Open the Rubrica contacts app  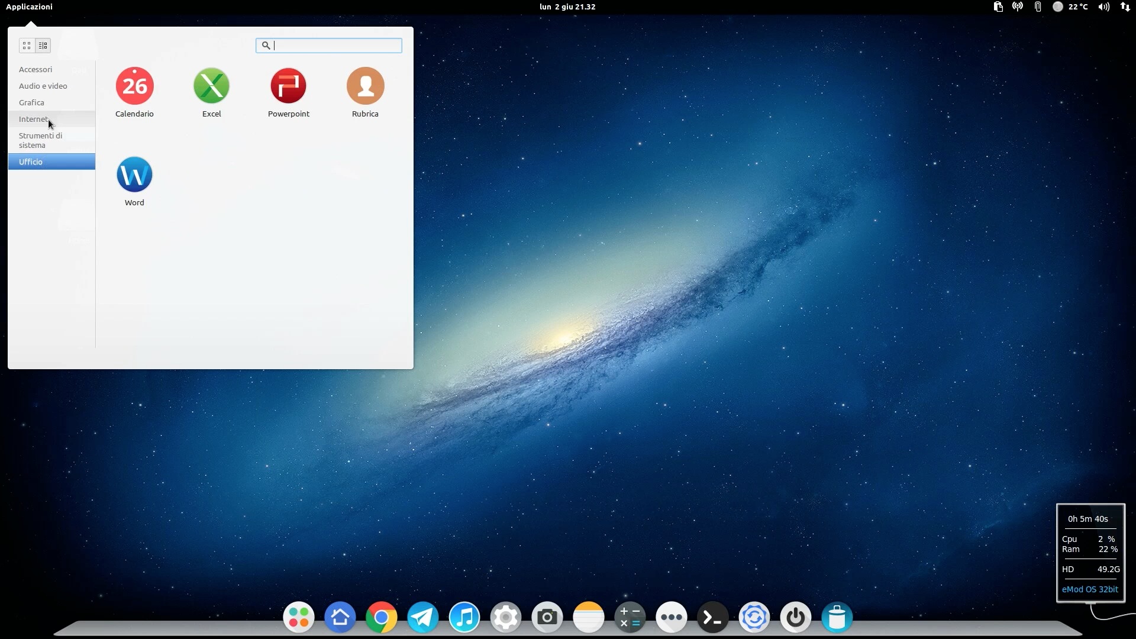[x=365, y=92]
